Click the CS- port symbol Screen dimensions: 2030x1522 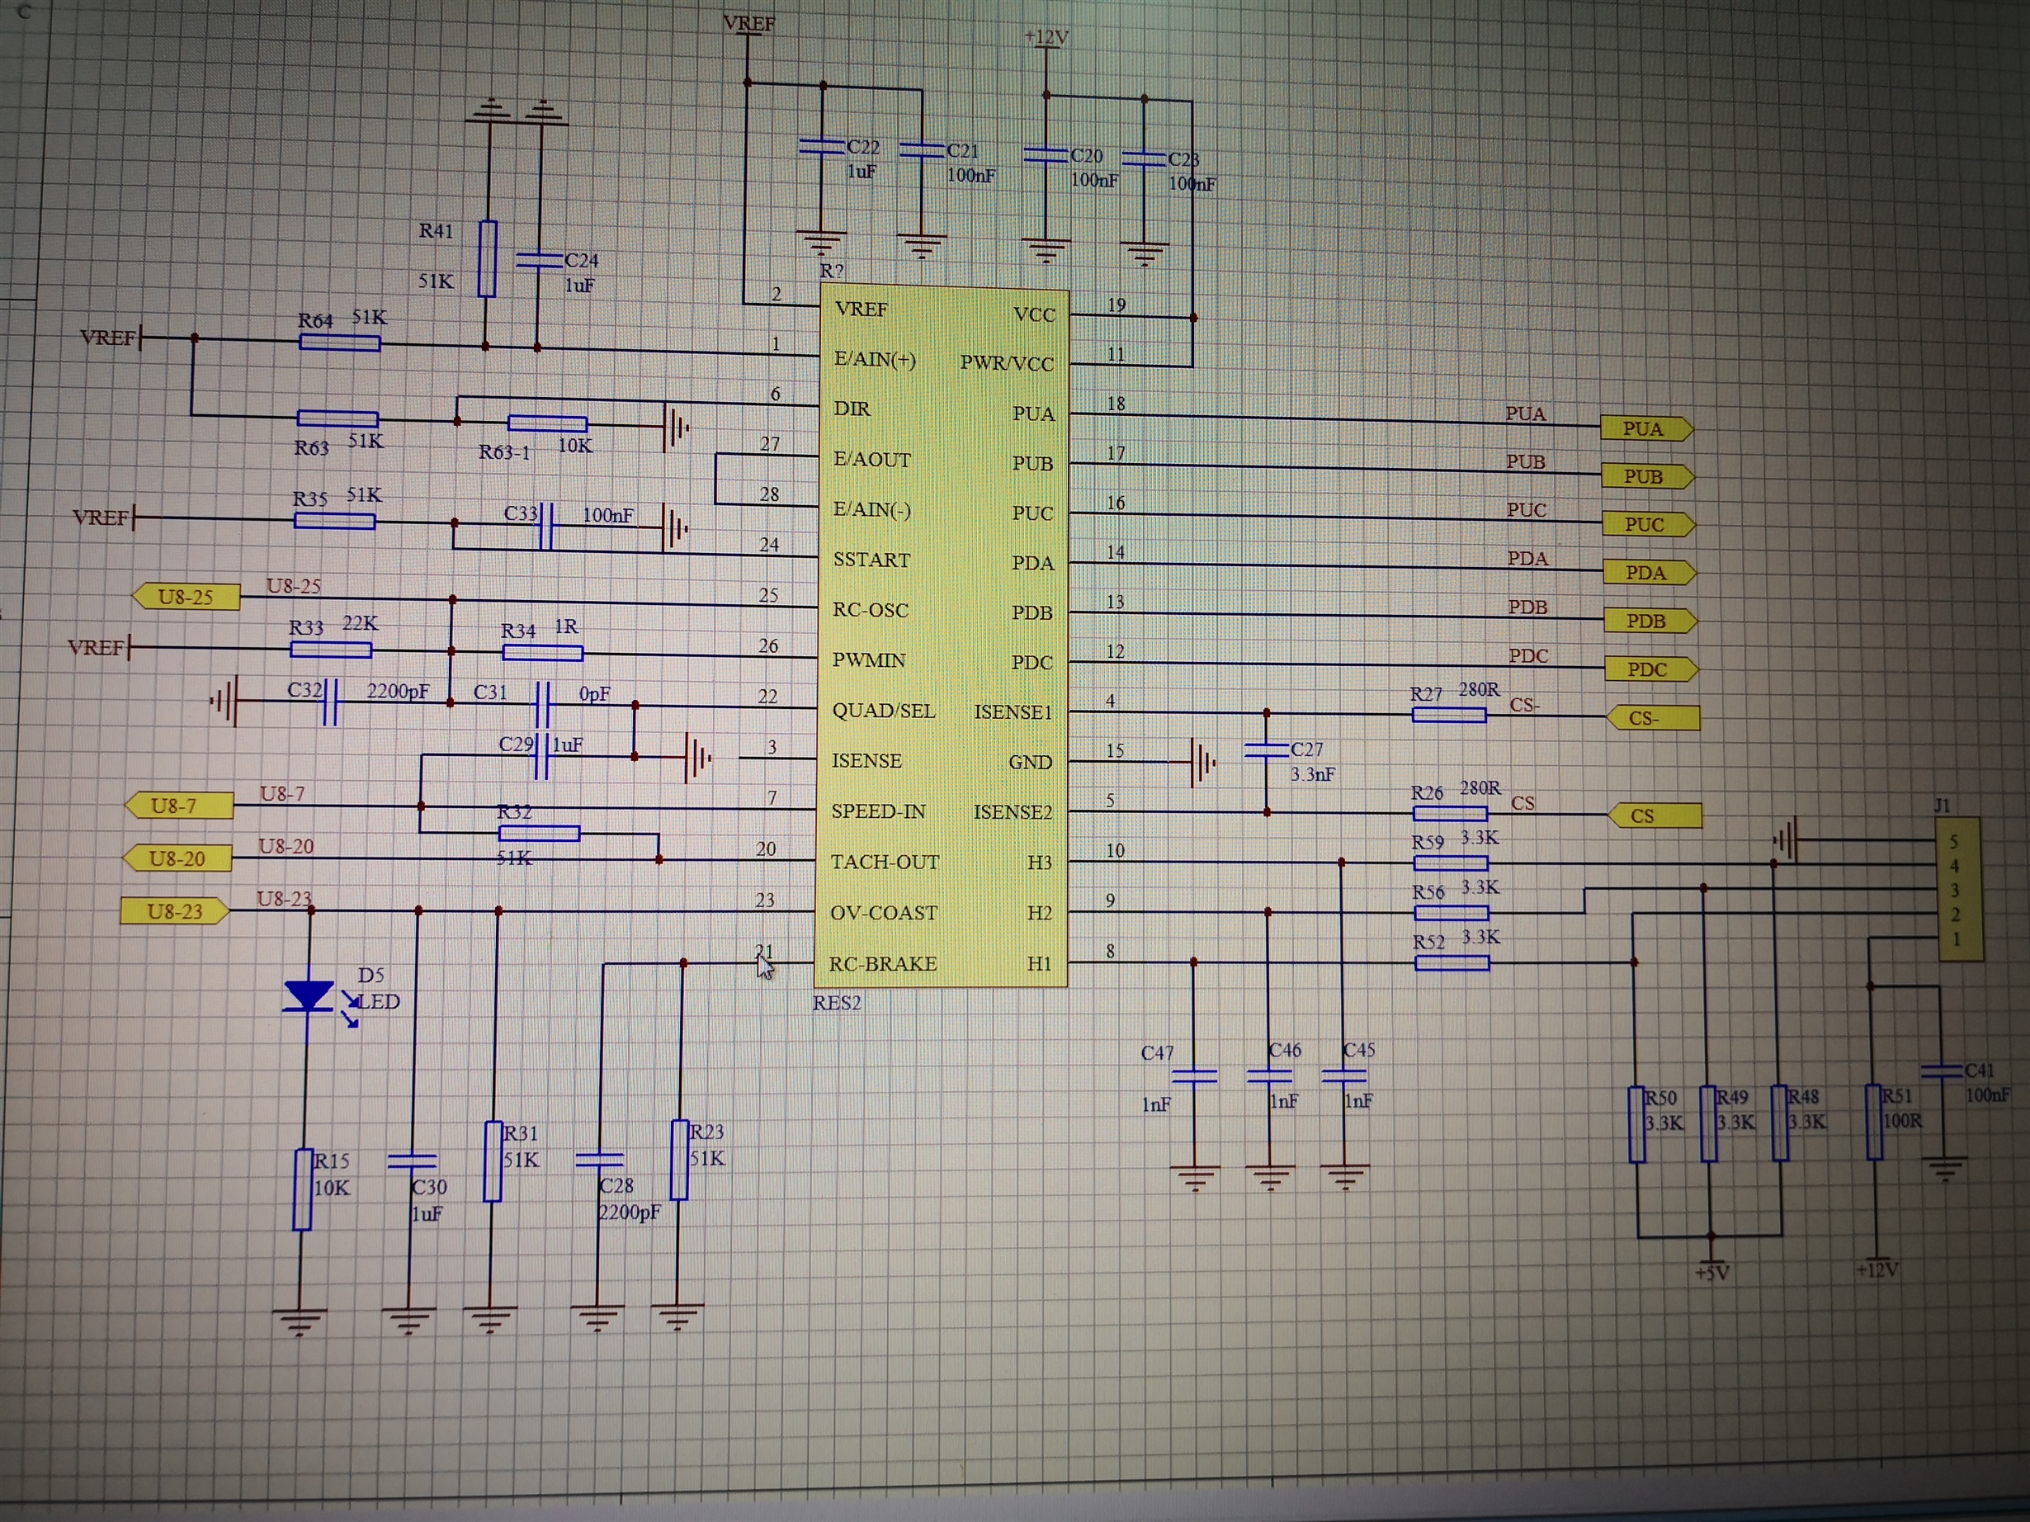pyautogui.click(x=1653, y=718)
